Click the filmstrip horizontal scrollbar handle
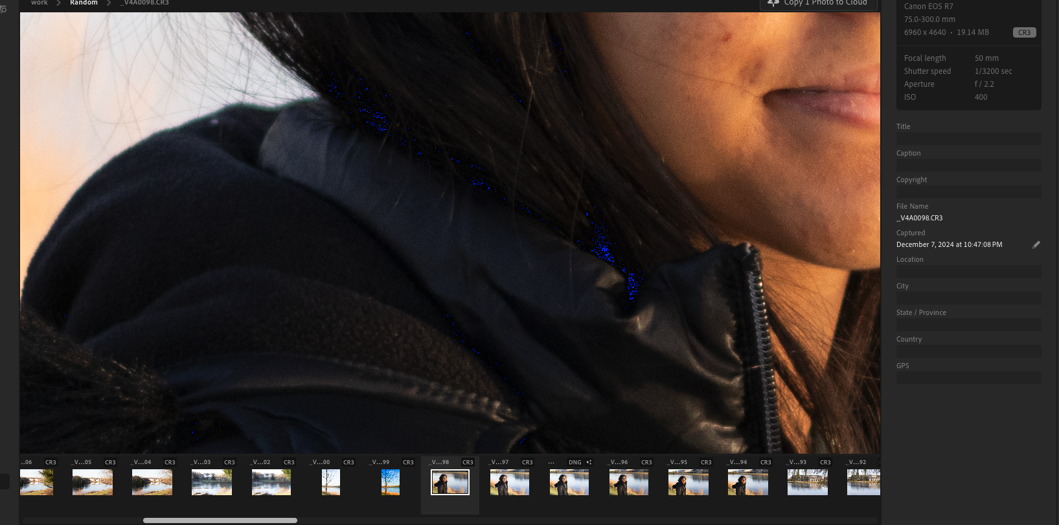The image size is (1059, 525). pyautogui.click(x=220, y=520)
